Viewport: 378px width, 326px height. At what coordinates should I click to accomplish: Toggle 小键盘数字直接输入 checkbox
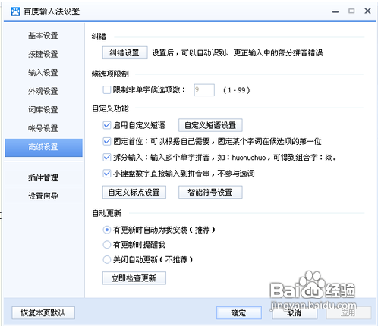(107, 174)
